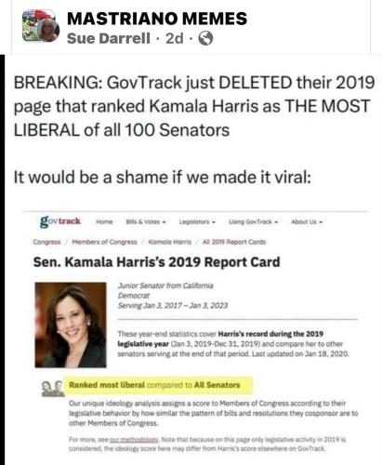Open the Using GovTrack dropdown

coord(254,222)
